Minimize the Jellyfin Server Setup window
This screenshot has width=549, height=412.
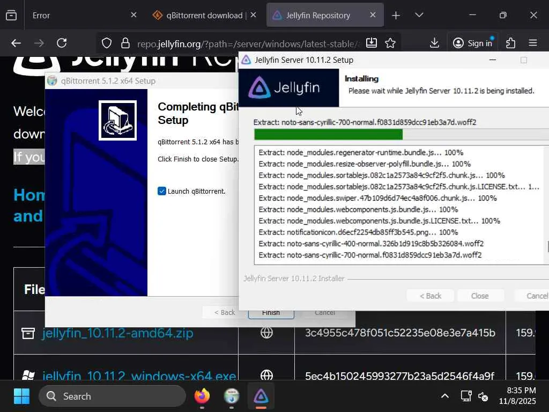click(493, 60)
